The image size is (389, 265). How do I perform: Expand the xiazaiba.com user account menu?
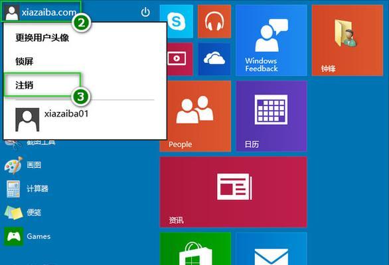[x=41, y=12]
